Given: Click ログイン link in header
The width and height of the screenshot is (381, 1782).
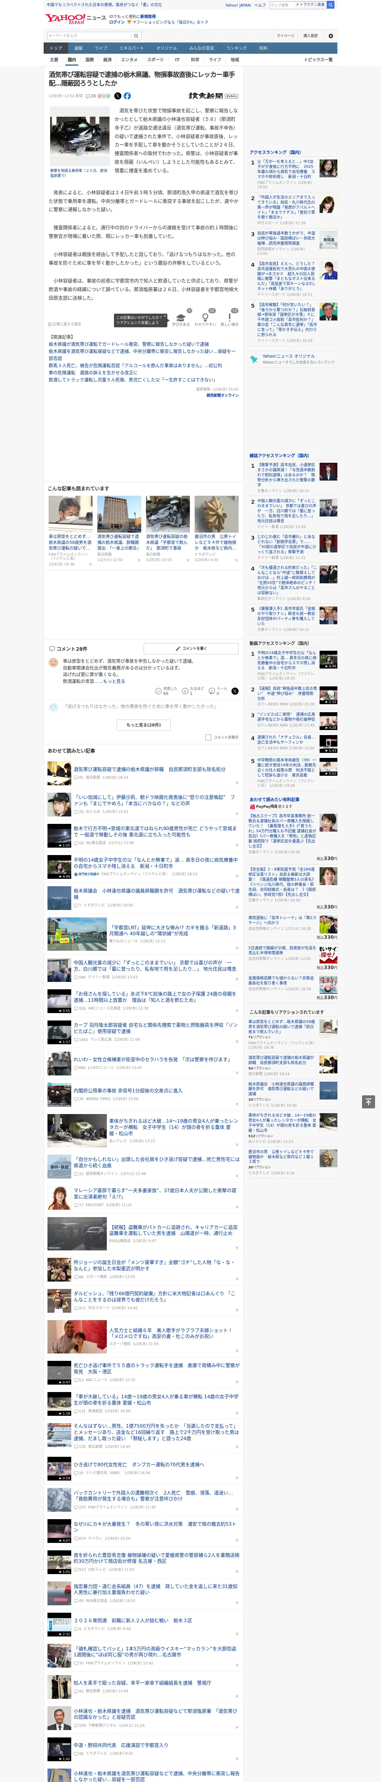Looking at the screenshot, I should coord(117,22).
